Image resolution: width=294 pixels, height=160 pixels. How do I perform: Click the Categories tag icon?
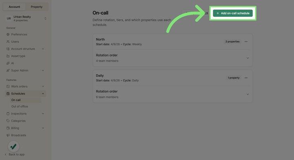point(8,121)
